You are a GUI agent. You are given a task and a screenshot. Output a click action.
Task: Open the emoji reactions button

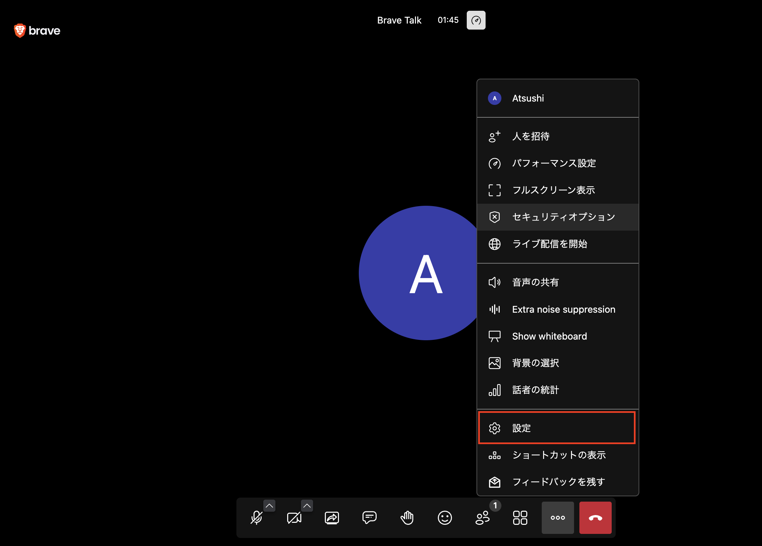coord(445,518)
